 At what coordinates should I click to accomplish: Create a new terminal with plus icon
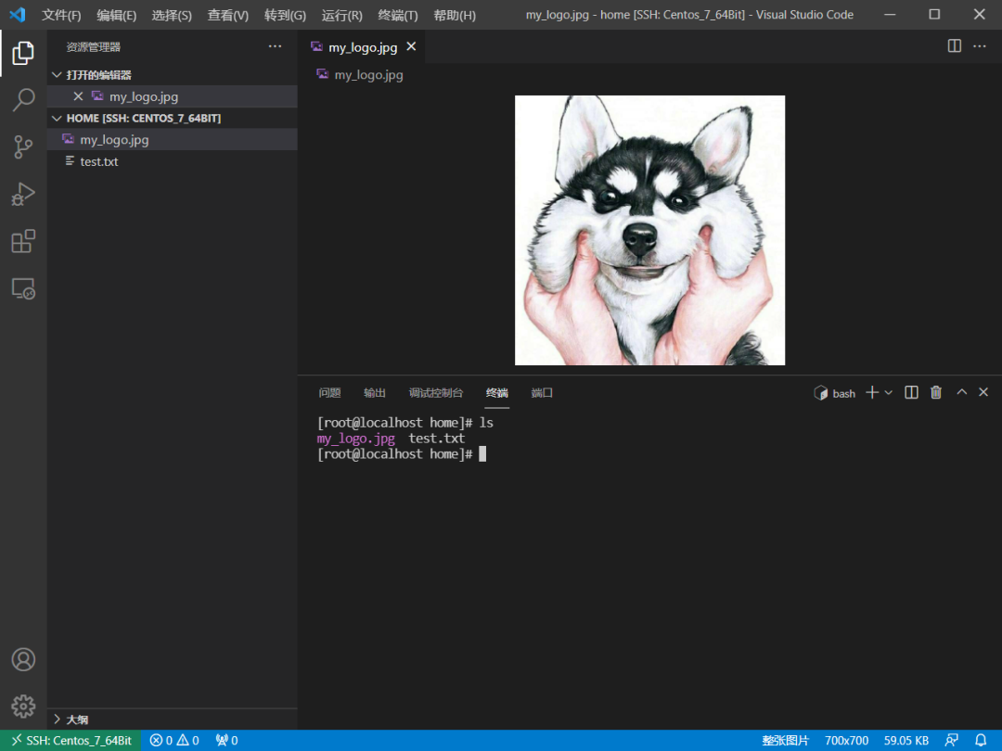click(871, 393)
